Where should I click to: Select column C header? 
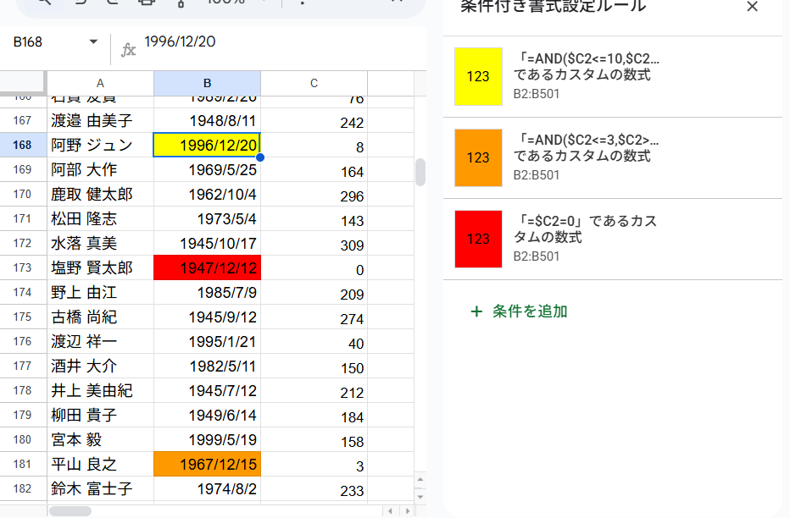(314, 83)
